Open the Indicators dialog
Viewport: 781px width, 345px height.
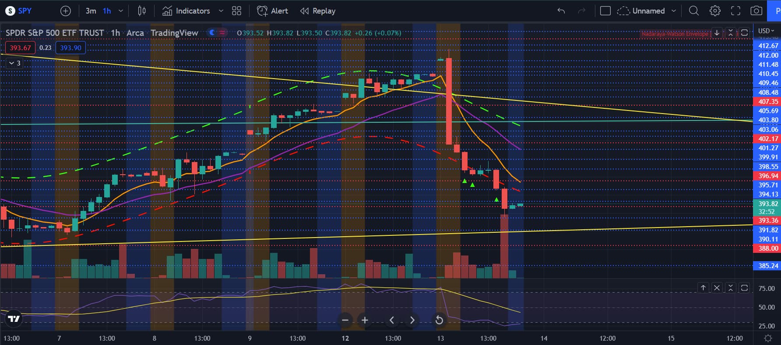point(186,11)
